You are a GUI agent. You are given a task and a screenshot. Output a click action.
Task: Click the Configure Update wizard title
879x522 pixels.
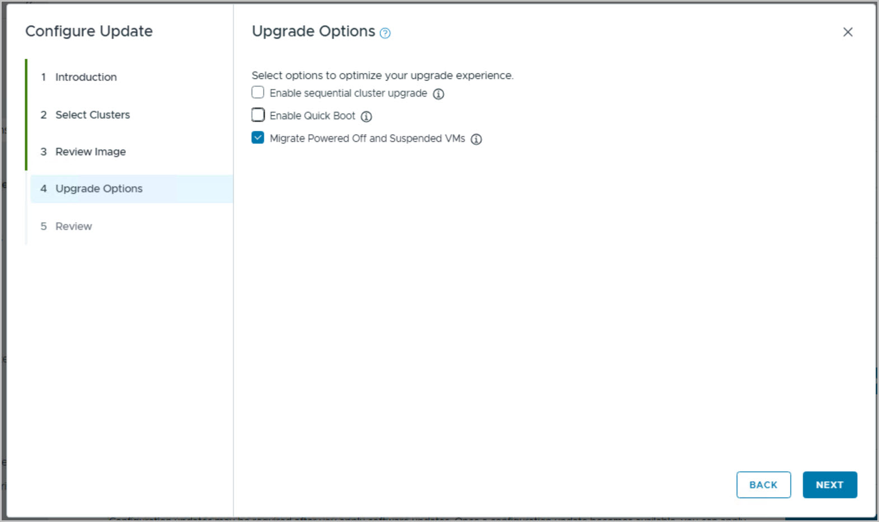point(89,31)
